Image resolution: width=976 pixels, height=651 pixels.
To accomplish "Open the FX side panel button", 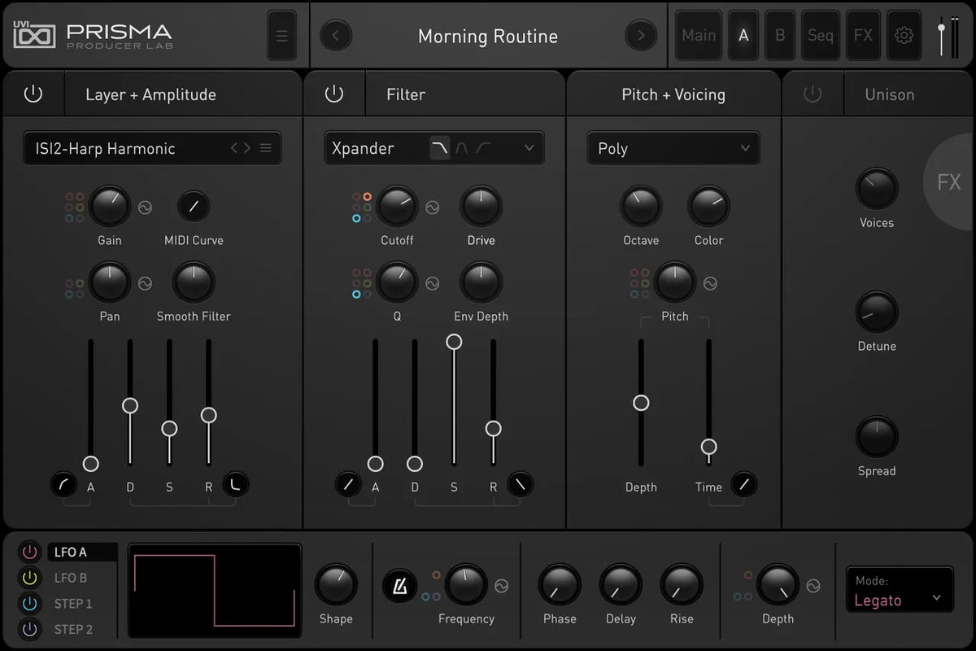I will (x=948, y=182).
